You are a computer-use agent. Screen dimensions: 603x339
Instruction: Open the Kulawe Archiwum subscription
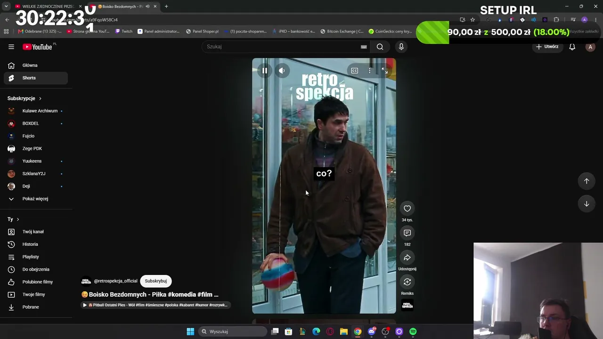36,111
